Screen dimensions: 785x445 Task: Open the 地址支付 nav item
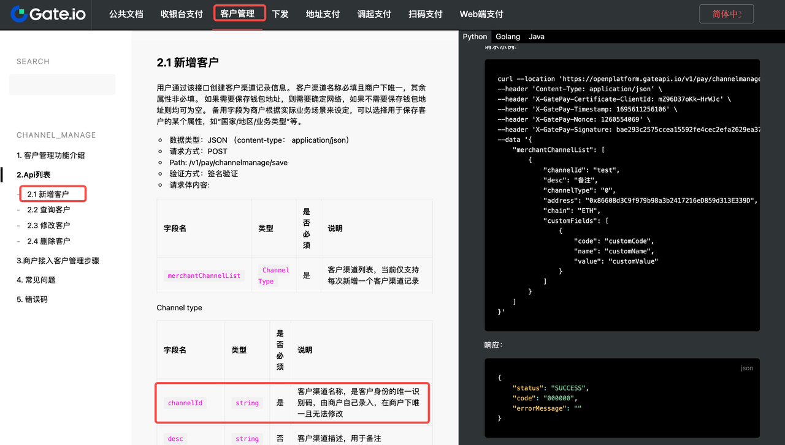[323, 14]
